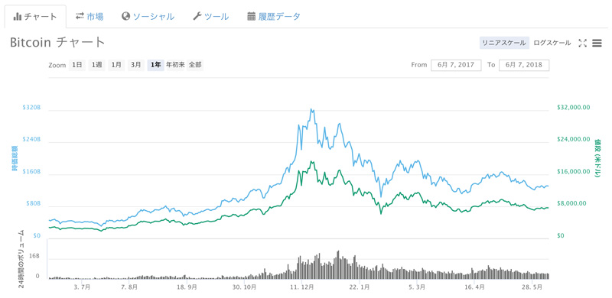Click the calendar icon beside 履歴データ

252,16
